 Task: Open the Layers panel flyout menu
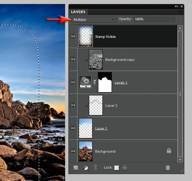(180, 12)
